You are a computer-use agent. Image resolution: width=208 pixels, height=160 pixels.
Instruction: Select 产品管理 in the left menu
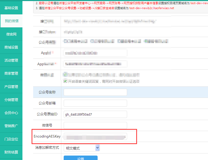tap(11, 87)
